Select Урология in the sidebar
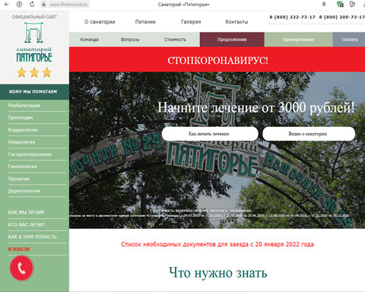Image resolution: width=365 pixels, height=292 pixels. (x=19, y=179)
